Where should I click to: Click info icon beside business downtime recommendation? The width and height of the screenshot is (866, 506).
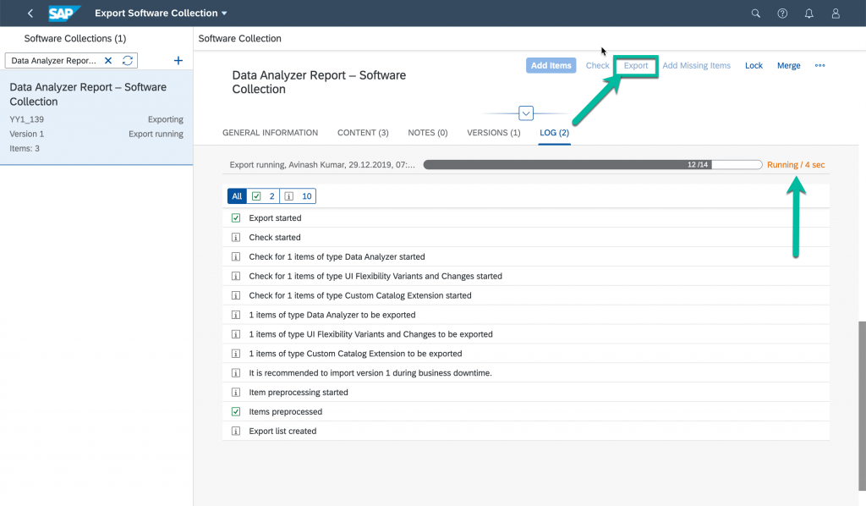236,373
